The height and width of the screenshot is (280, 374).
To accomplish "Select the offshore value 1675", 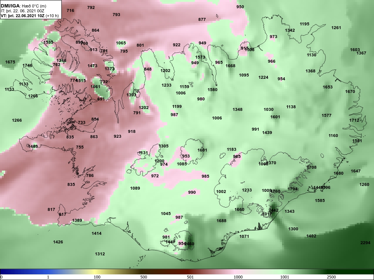I will pos(10,62).
